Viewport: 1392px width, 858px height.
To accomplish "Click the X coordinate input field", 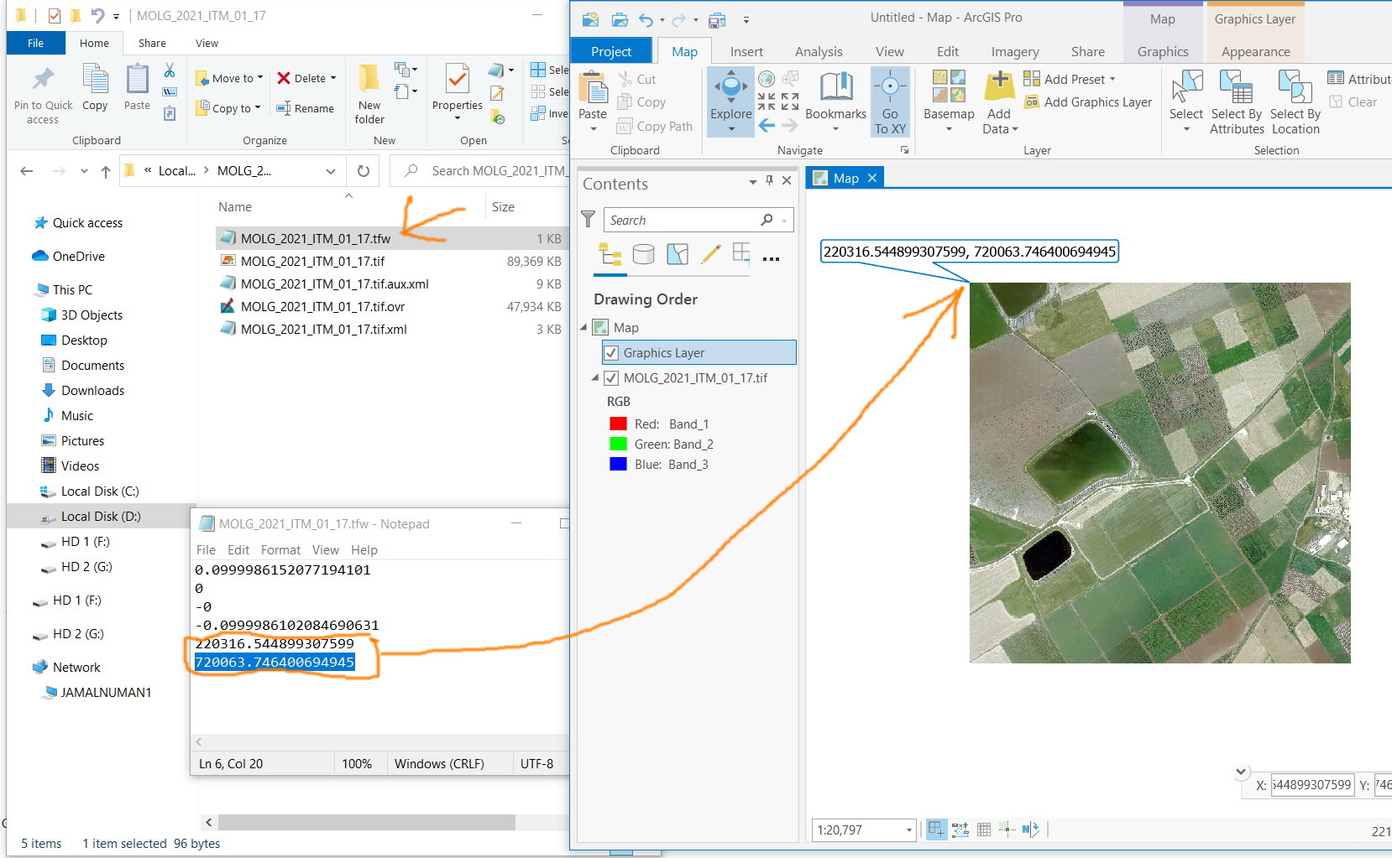I will click(x=1312, y=785).
